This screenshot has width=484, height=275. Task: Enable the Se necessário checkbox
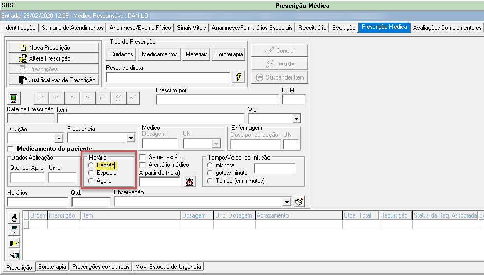[x=142, y=157]
